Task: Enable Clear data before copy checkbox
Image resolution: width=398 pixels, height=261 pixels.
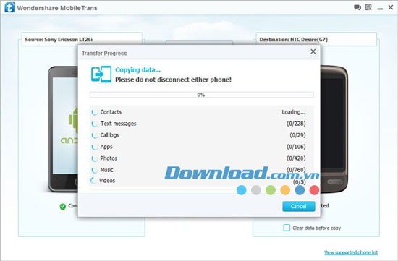Action: (287, 228)
